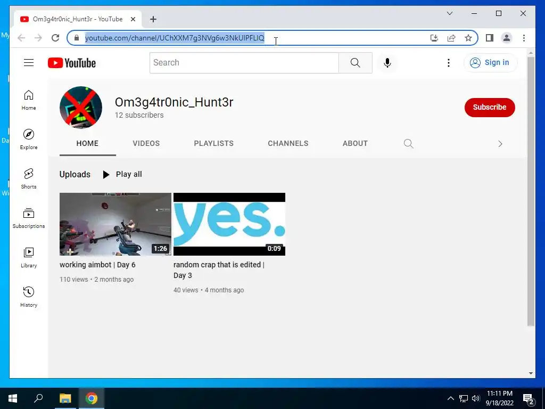The width and height of the screenshot is (545, 409).
Task: Go to Home in the sidebar
Action: (29, 100)
